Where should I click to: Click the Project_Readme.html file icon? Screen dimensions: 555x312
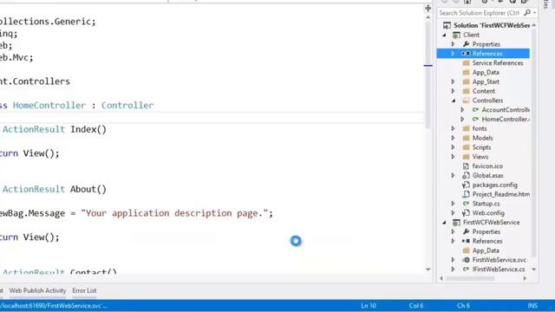click(466, 194)
